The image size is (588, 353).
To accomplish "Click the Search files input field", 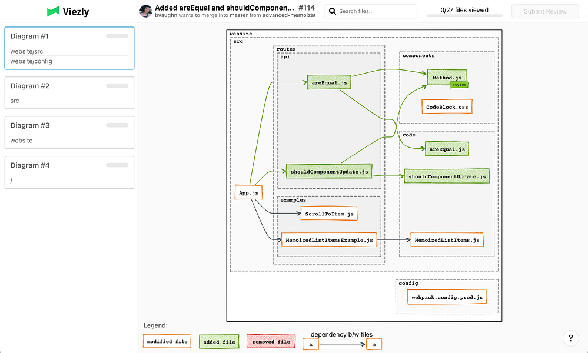I will (370, 11).
